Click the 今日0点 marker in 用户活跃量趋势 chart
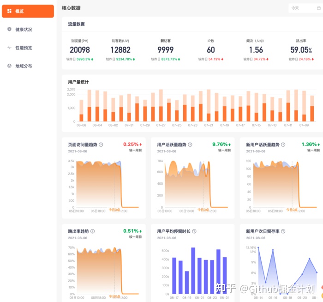Viewport: 323px width, 302px height. point(203,210)
